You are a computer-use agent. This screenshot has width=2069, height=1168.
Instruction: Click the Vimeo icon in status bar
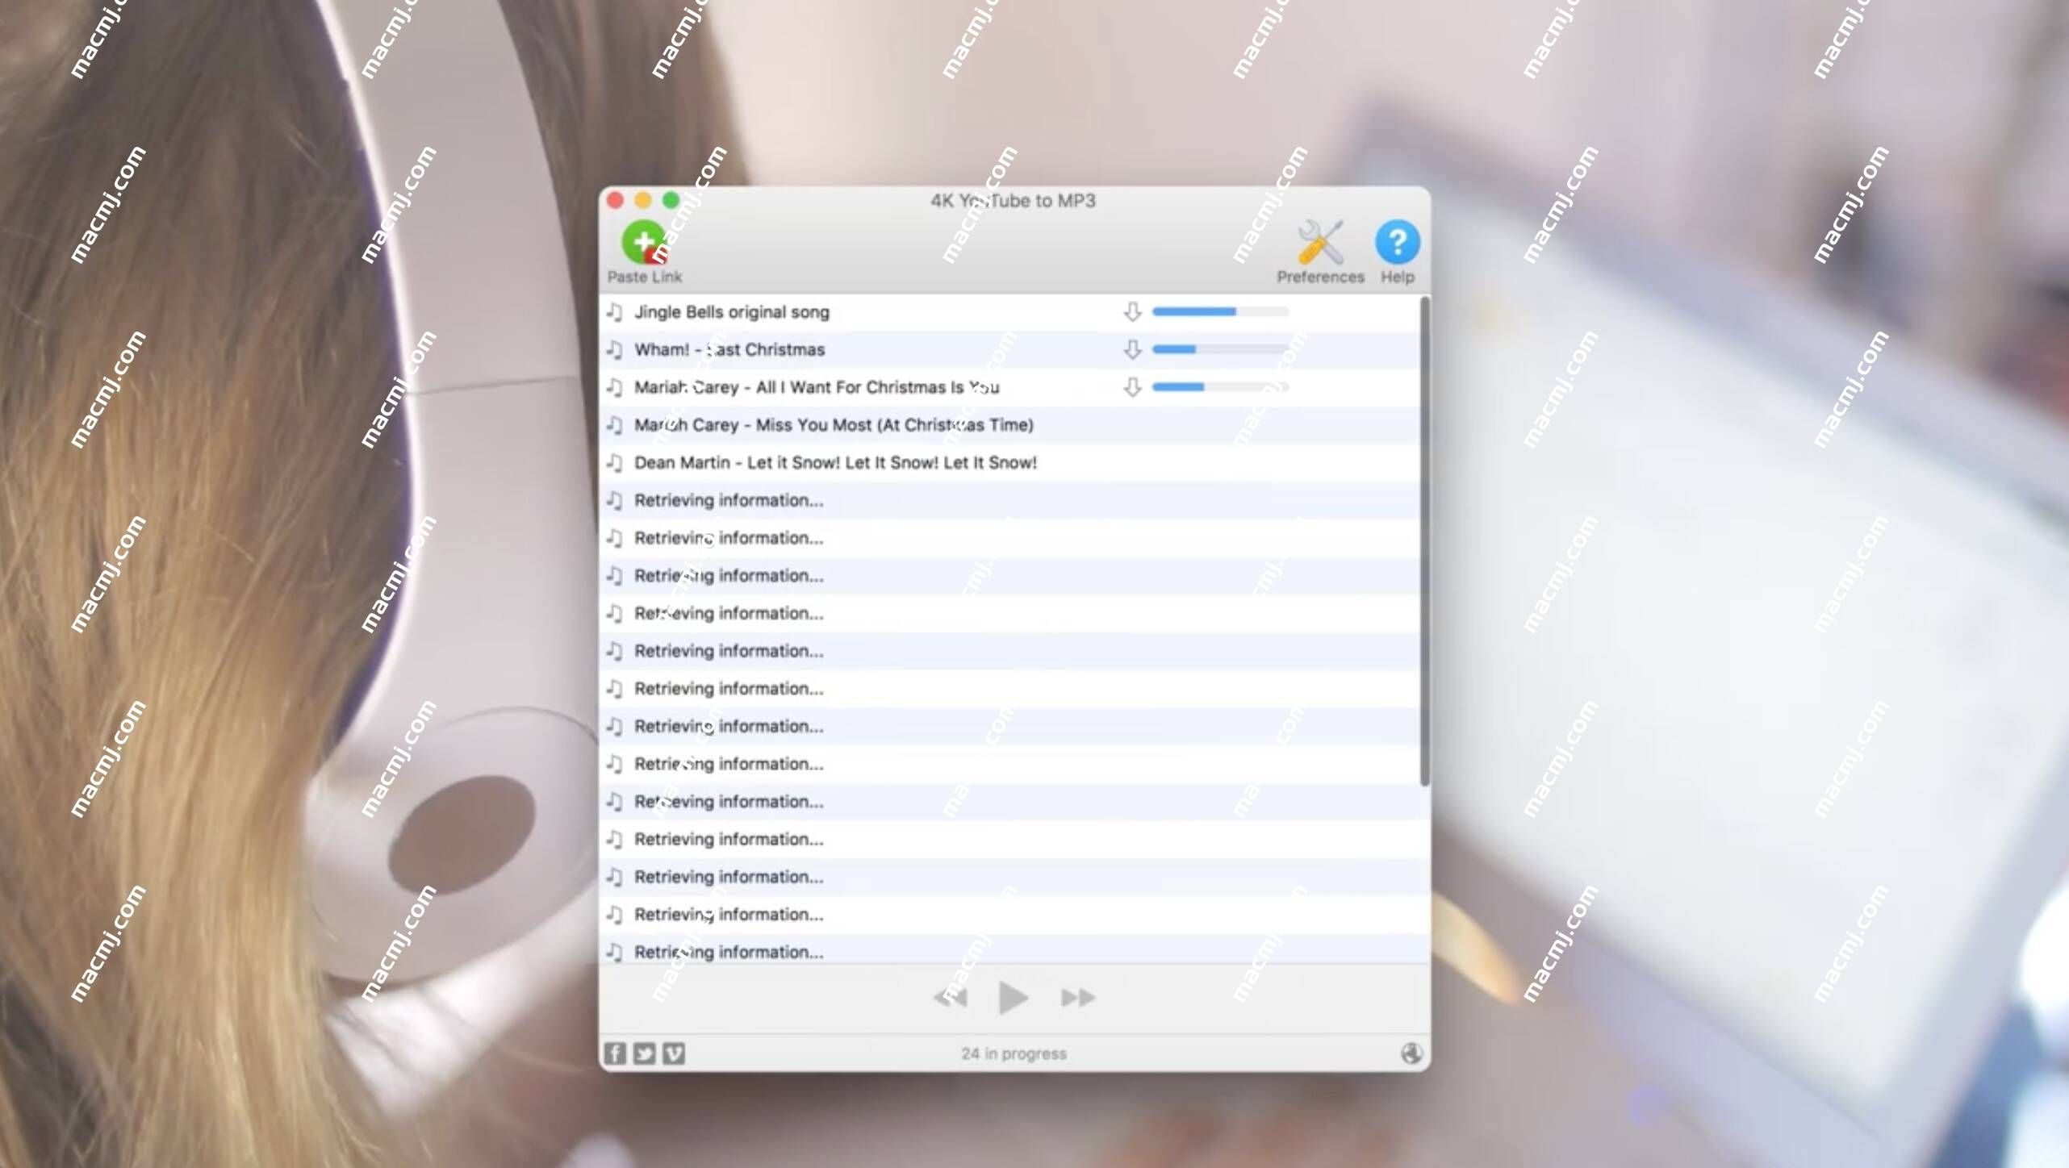click(x=674, y=1053)
